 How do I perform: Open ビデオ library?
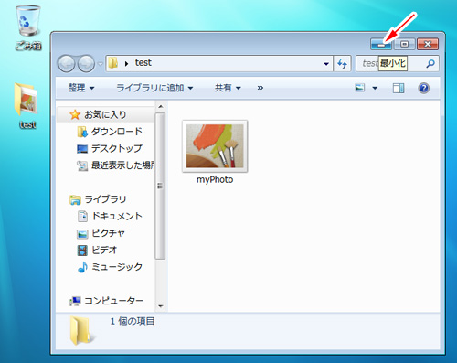tap(104, 250)
